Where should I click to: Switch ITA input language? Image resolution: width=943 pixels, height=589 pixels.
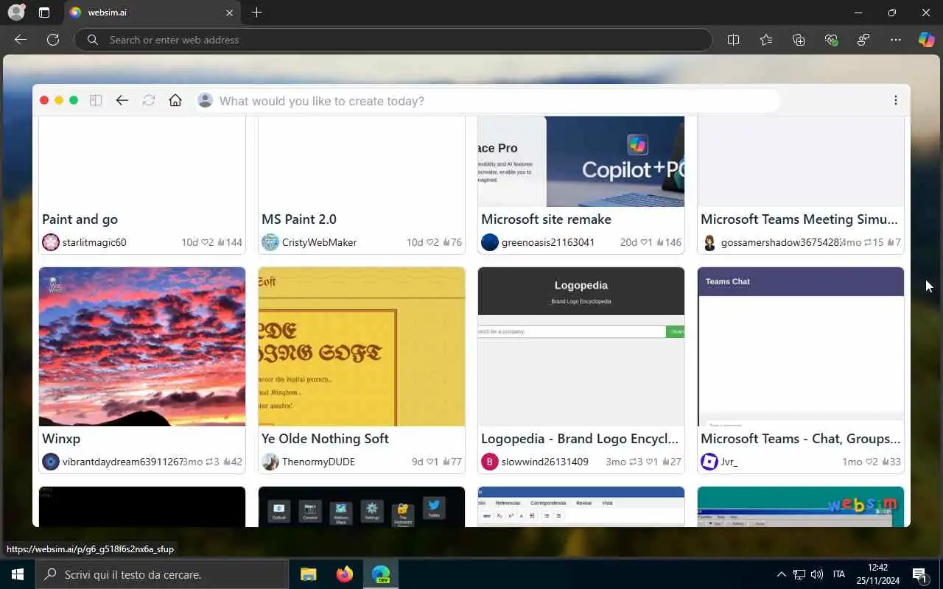(x=838, y=574)
